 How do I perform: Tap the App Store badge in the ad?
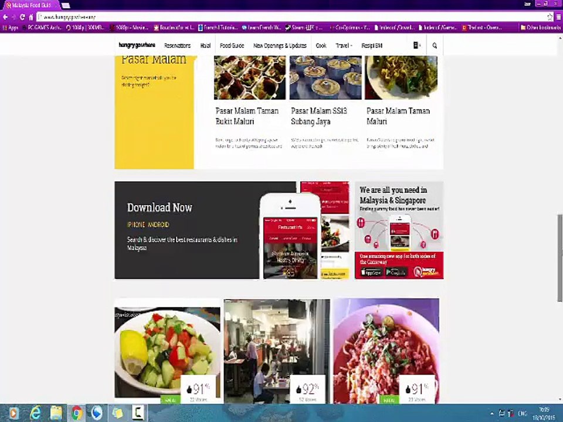click(x=371, y=273)
